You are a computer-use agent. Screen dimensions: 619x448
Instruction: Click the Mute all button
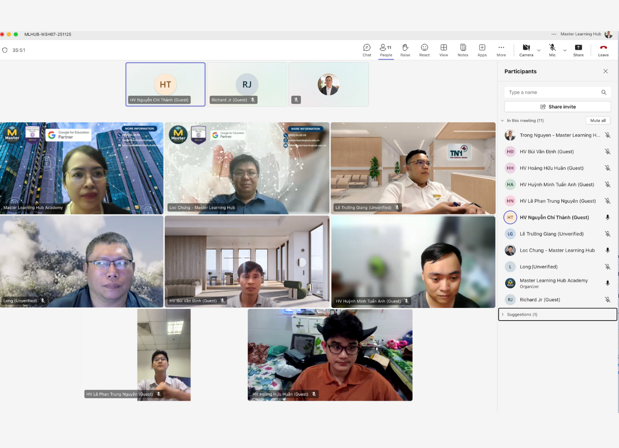pyautogui.click(x=598, y=121)
